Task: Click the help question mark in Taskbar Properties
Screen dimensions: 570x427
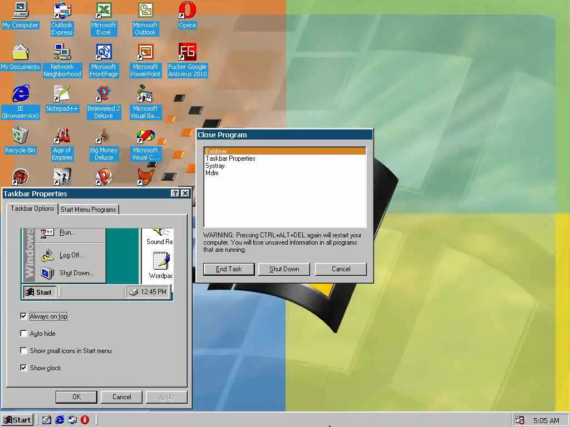Action: (175, 193)
